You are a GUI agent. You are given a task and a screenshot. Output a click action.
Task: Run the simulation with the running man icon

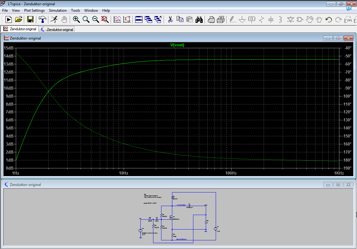pos(54,19)
